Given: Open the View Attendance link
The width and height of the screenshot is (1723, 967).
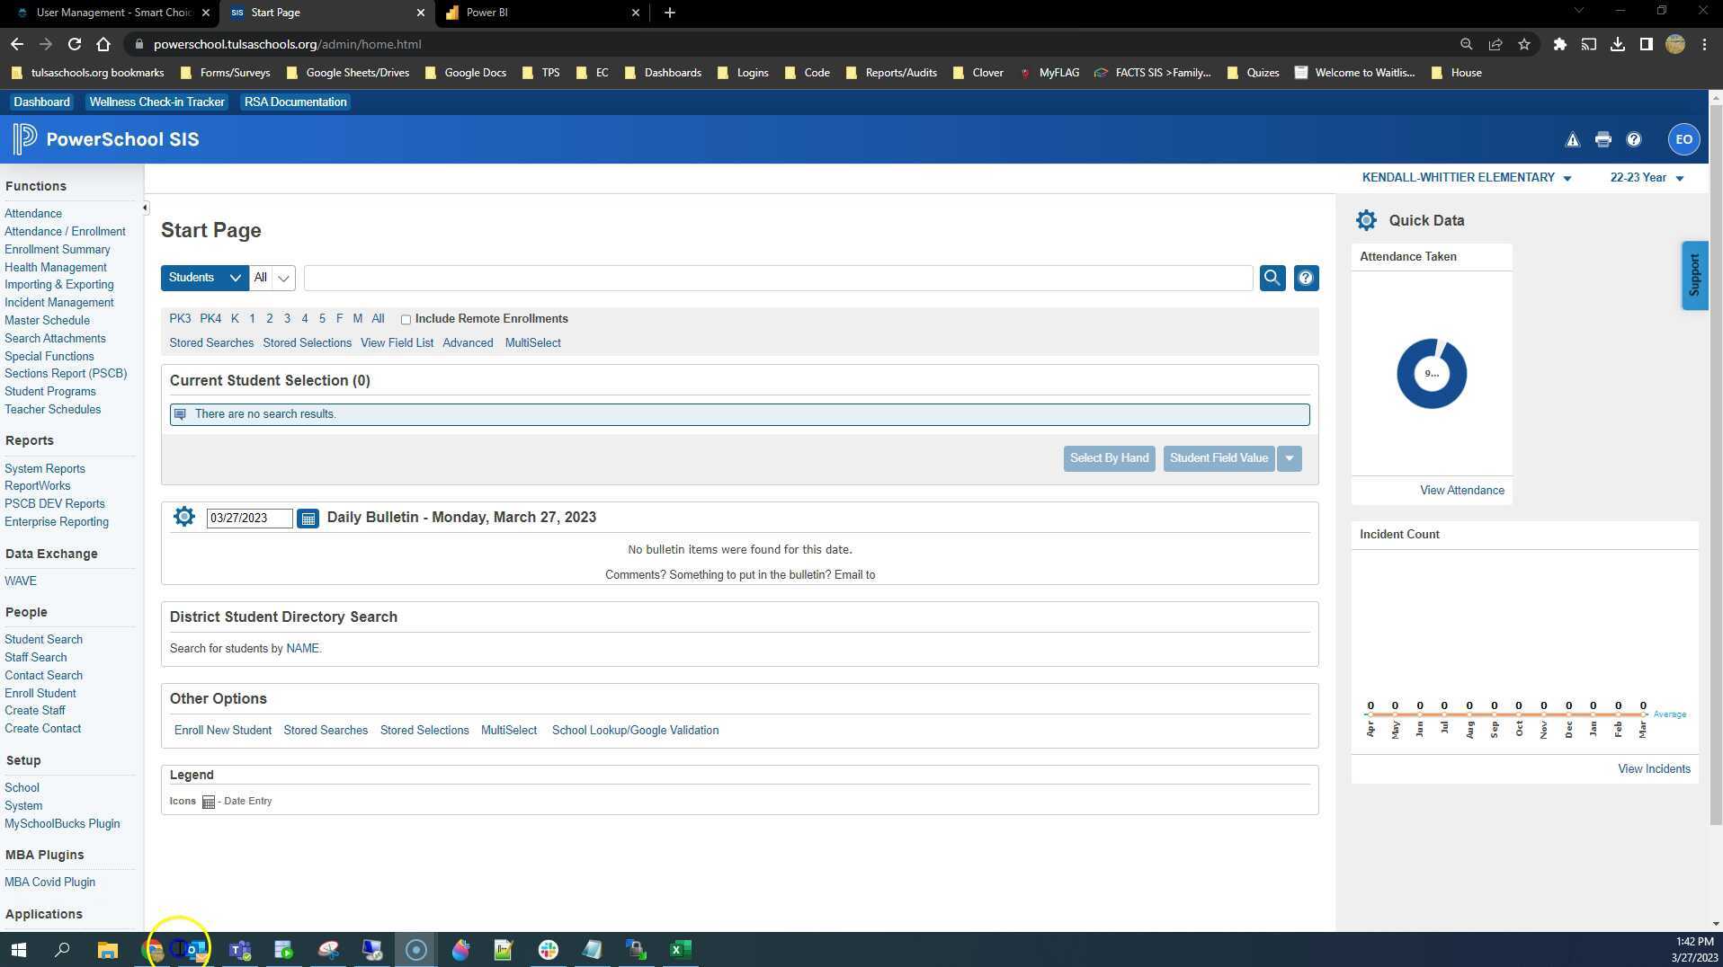Looking at the screenshot, I should tap(1461, 490).
